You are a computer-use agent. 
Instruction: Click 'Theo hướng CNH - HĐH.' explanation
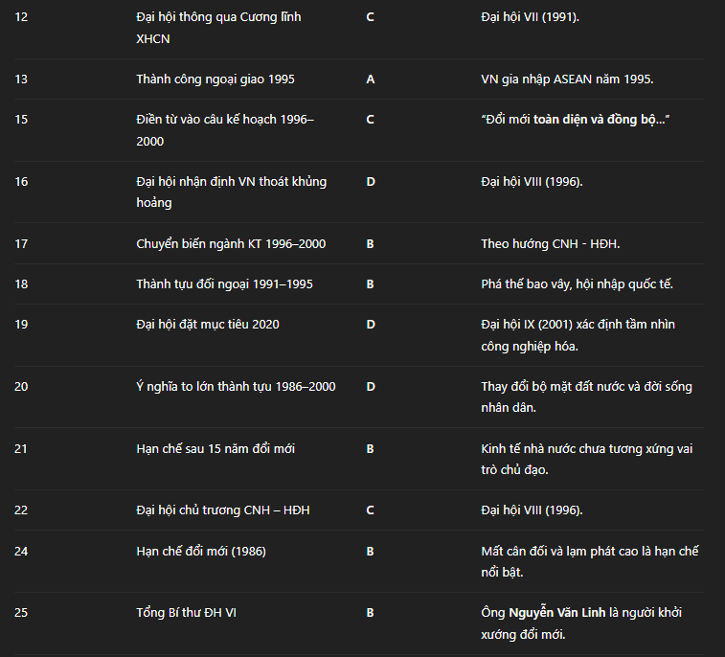(550, 243)
